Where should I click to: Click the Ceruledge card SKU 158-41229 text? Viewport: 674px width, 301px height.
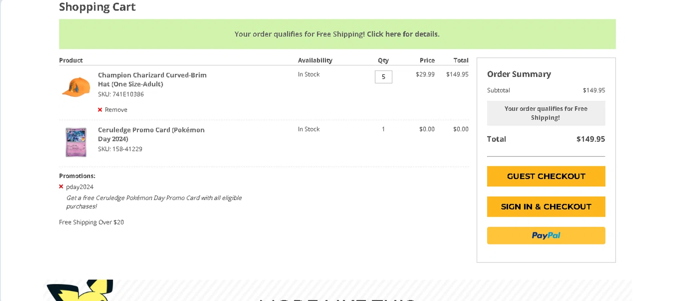(120, 149)
